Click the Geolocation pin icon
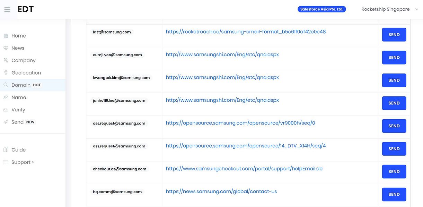The height and width of the screenshot is (207, 423). 6,73
